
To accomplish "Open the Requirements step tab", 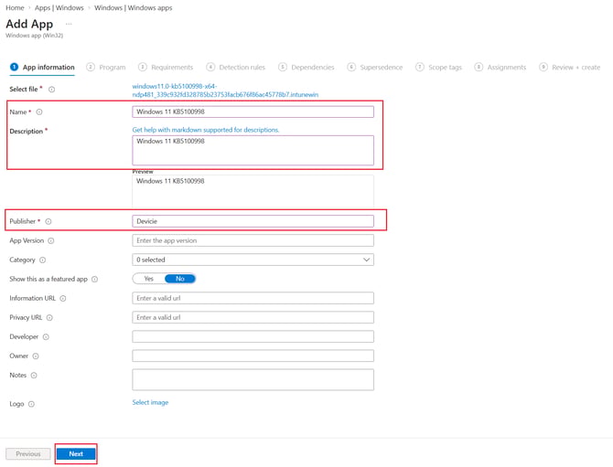I will 166,67.
